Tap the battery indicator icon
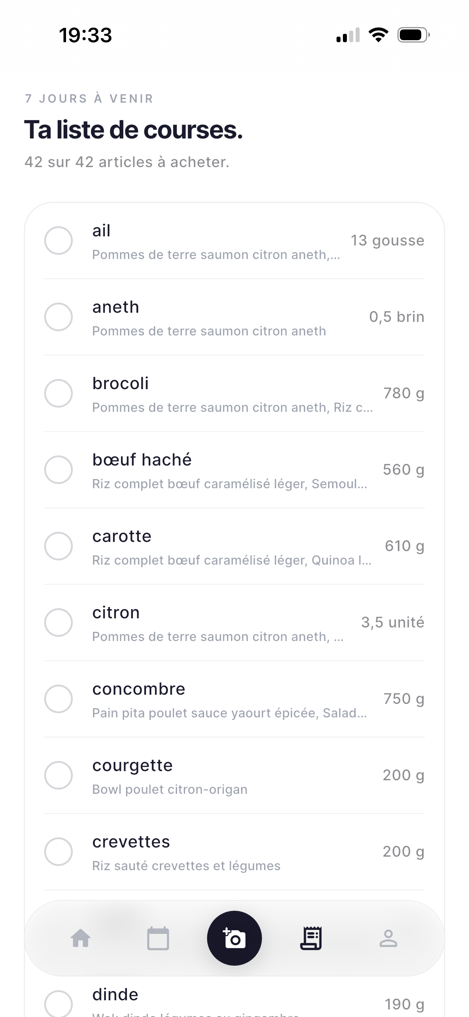Viewport: 469px width, 1017px height. (414, 35)
